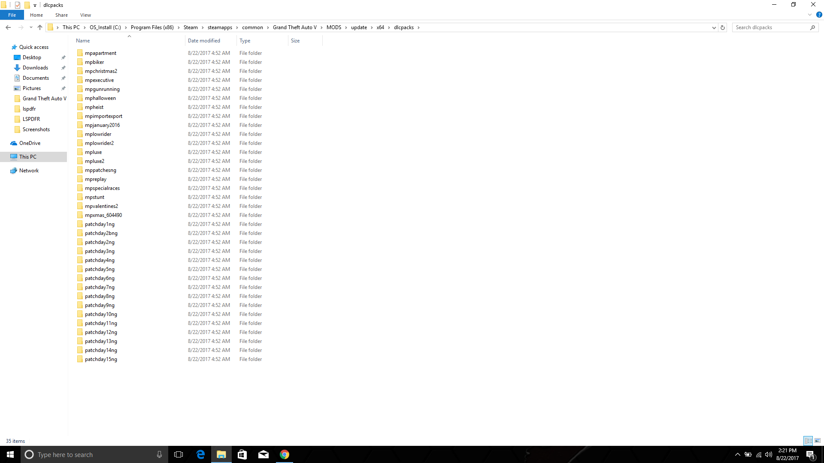Click the Up one level arrow

click(x=40, y=27)
